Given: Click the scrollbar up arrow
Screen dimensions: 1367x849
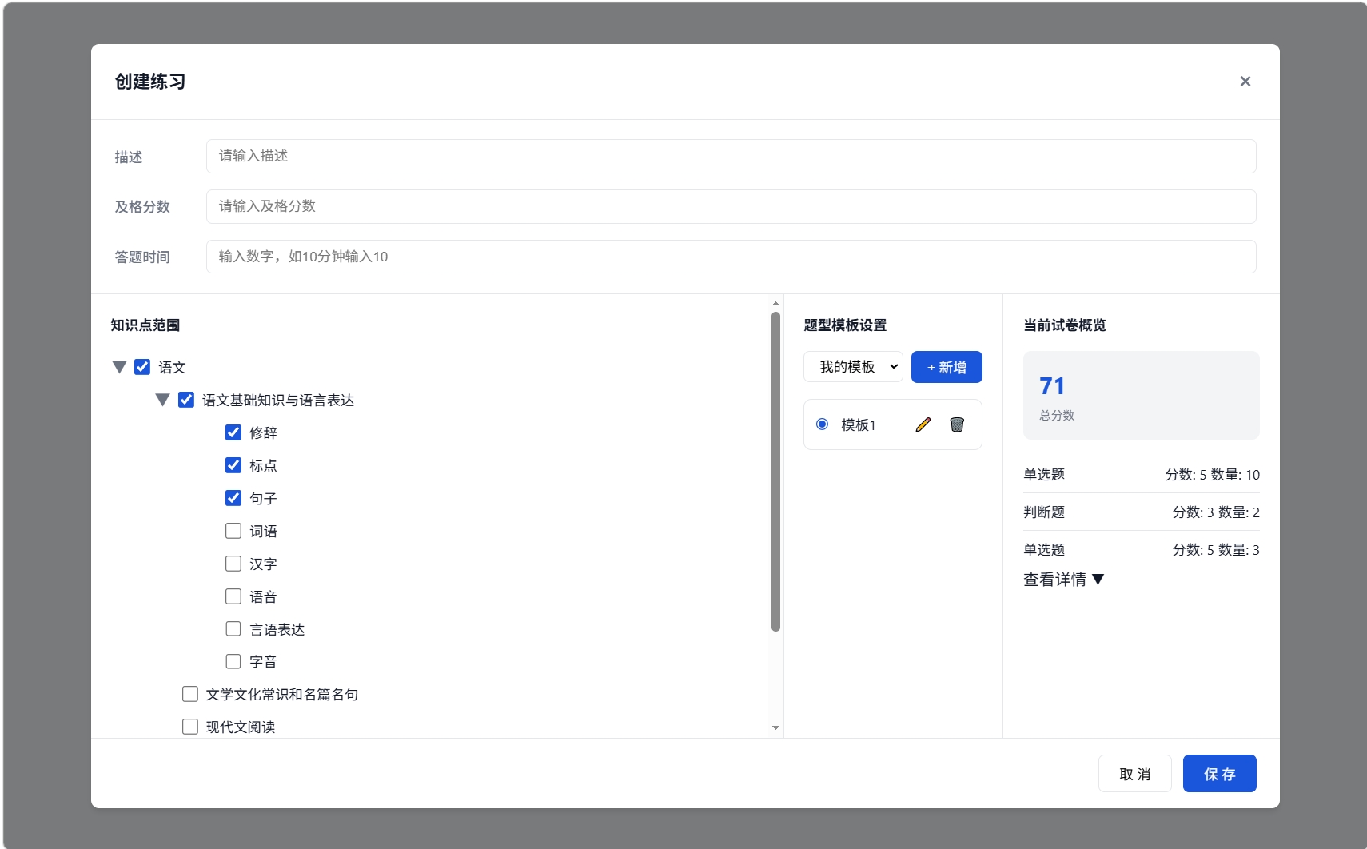Looking at the screenshot, I should tap(775, 304).
